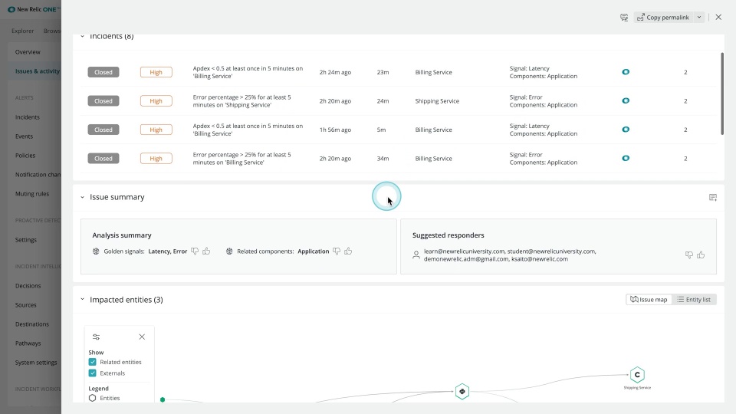Click the Issue summary notes icon
Image resolution: width=736 pixels, height=414 pixels.
click(712, 197)
